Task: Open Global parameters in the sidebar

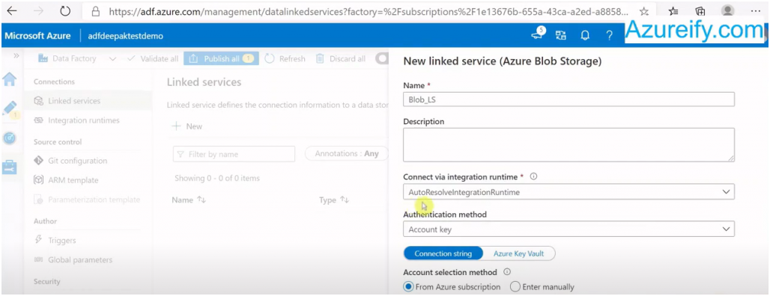Action: tap(73, 259)
